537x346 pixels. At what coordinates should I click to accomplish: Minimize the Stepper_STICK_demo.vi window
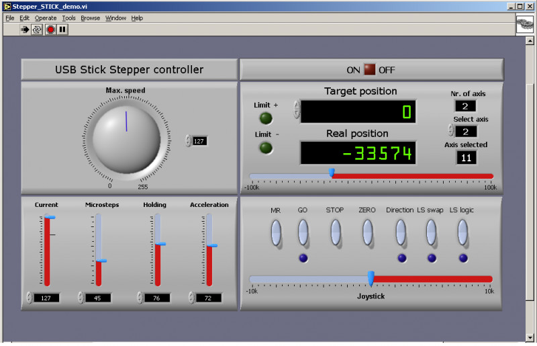coord(511,6)
